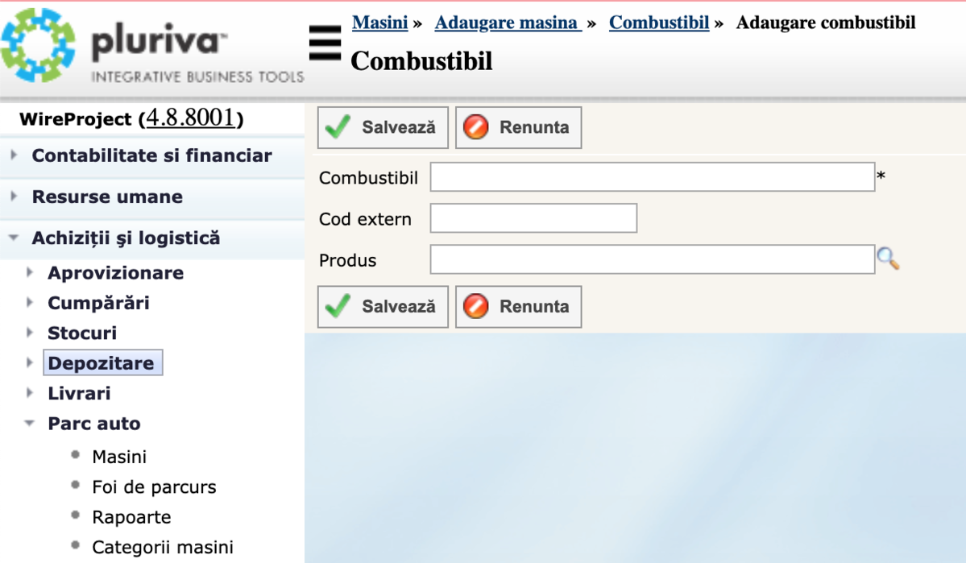
Task: Go to Masini breadcrumb link
Action: pos(379,23)
